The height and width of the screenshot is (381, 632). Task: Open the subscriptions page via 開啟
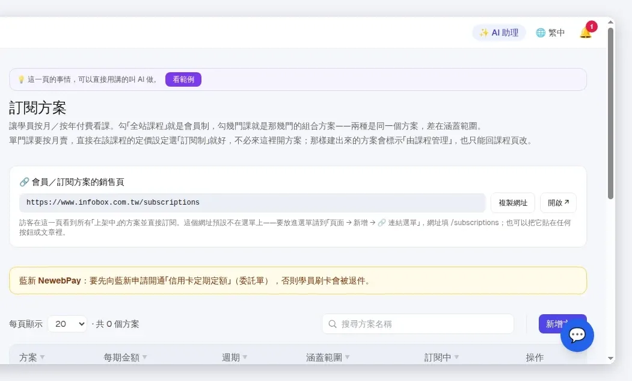click(558, 203)
